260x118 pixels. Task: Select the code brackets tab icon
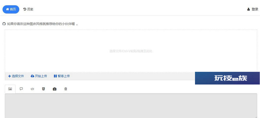32,89
